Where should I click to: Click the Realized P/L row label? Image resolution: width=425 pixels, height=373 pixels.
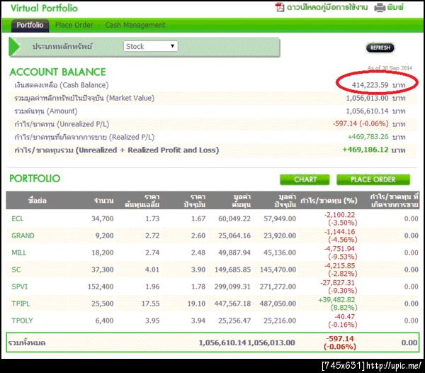(x=84, y=138)
